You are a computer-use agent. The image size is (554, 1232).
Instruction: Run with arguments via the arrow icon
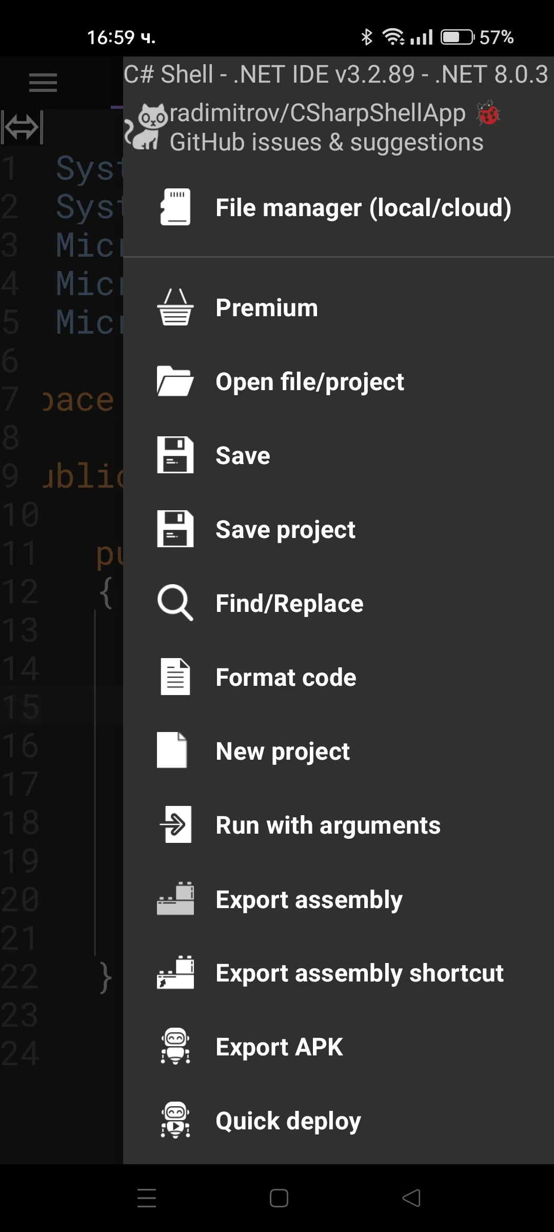pos(175,824)
